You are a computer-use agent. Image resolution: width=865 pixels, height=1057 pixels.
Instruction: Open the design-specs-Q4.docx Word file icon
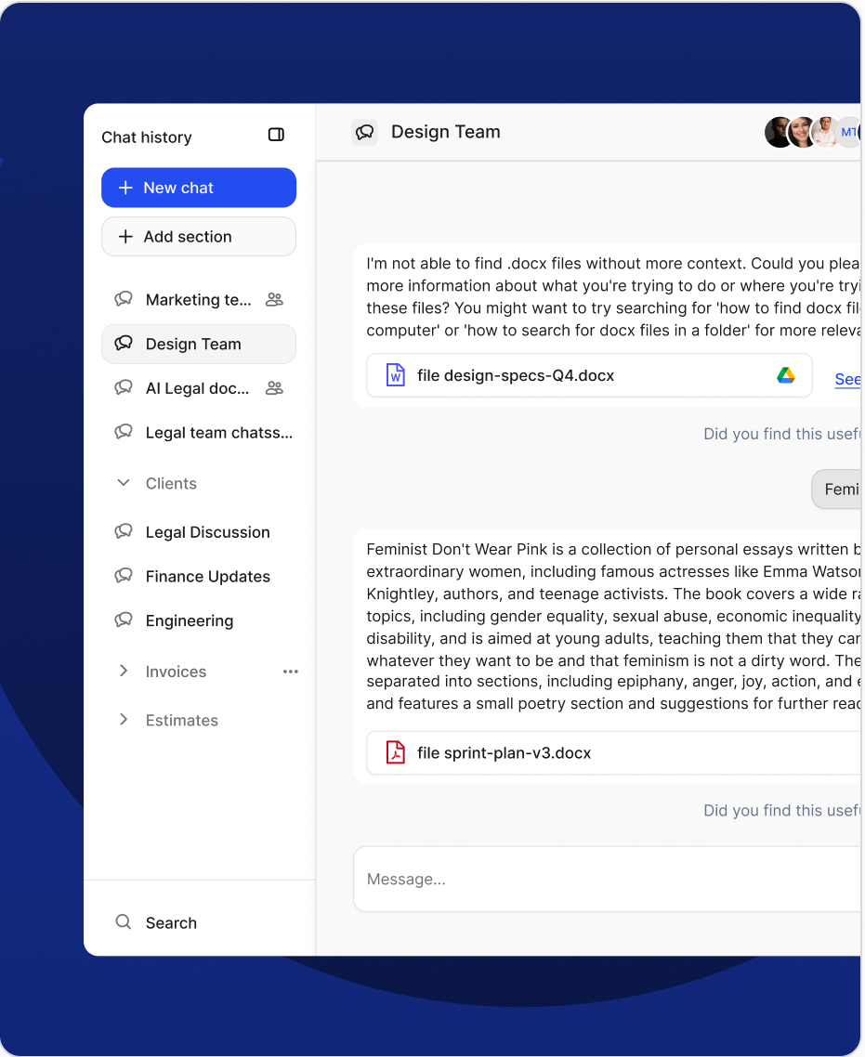396,375
